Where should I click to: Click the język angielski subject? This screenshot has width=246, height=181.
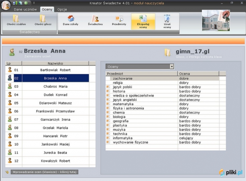(x=125, y=100)
